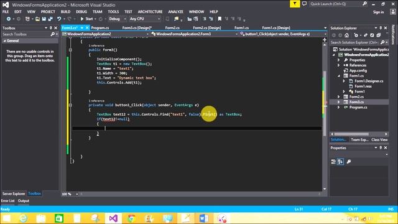Select Program.cs in Solution Explorer
398x224 pixels.
click(x=358, y=107)
